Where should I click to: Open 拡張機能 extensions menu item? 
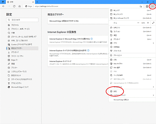coord(132,47)
